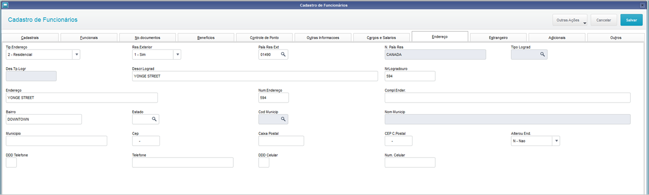
Task: Click the application icon in title bar
Action: (5, 5)
